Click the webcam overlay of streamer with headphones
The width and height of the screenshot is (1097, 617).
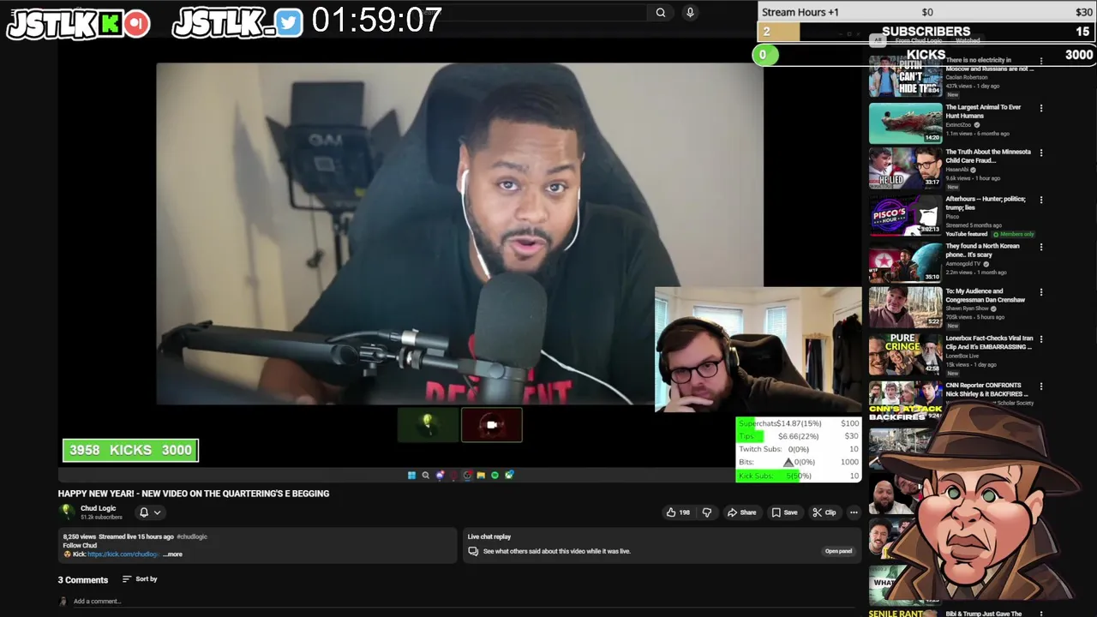click(x=758, y=350)
